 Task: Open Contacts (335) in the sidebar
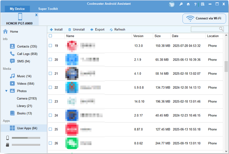point(27,47)
